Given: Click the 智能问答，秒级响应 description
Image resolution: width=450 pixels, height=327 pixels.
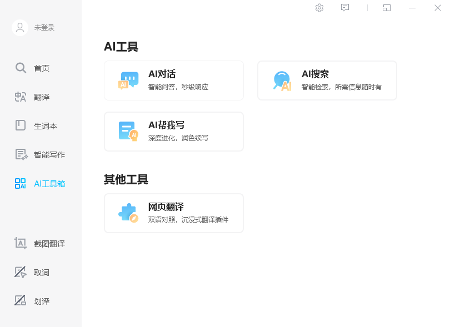Looking at the screenshot, I should pyautogui.click(x=178, y=87).
